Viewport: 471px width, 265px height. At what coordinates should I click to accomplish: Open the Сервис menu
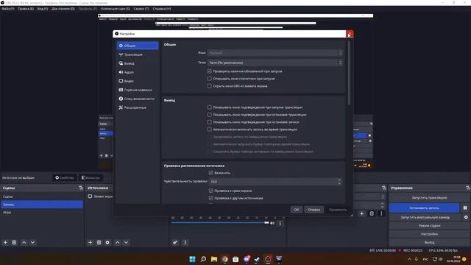(141, 9)
